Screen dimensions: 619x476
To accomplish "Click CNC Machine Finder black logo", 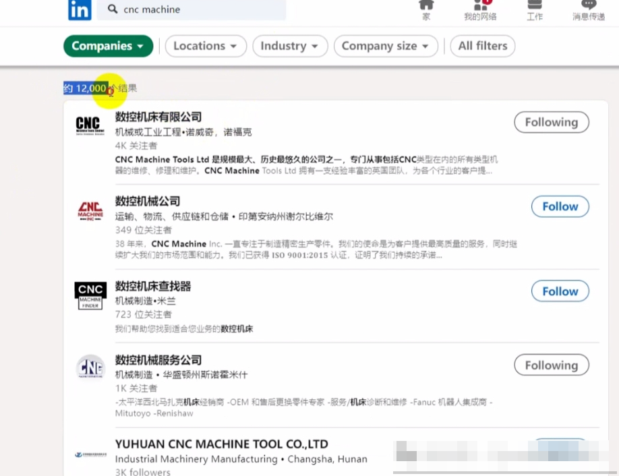I will click(90, 295).
